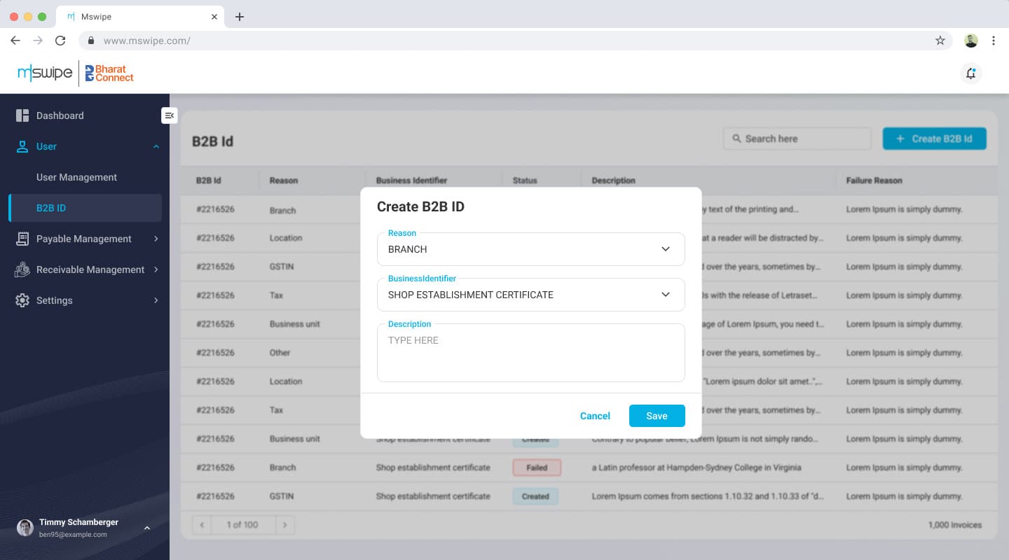Image resolution: width=1009 pixels, height=560 pixels.
Task: Click the Search here field
Action: [797, 139]
